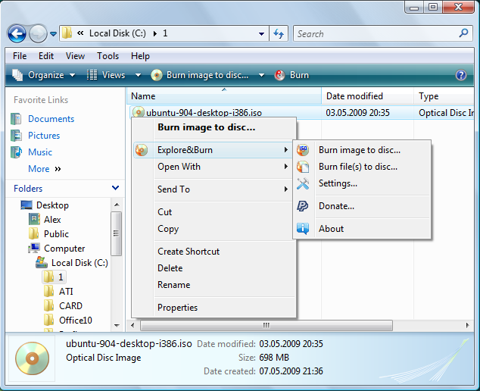Click the disc thumbnail in details pane
The width and height of the screenshot is (480, 391).
(32, 358)
